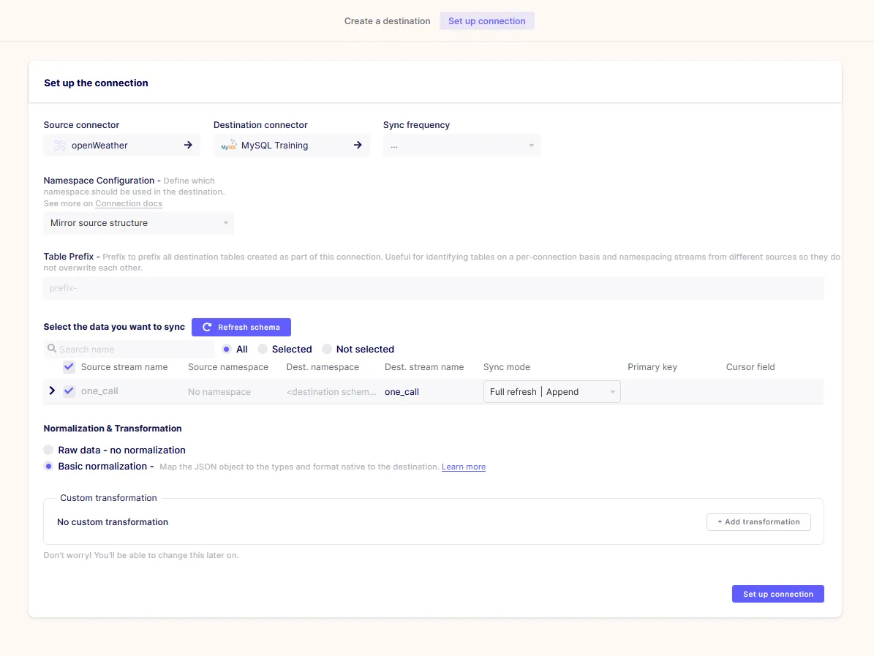Focus the table prefix input field
Viewport: 874px width, 656px height.
433,288
